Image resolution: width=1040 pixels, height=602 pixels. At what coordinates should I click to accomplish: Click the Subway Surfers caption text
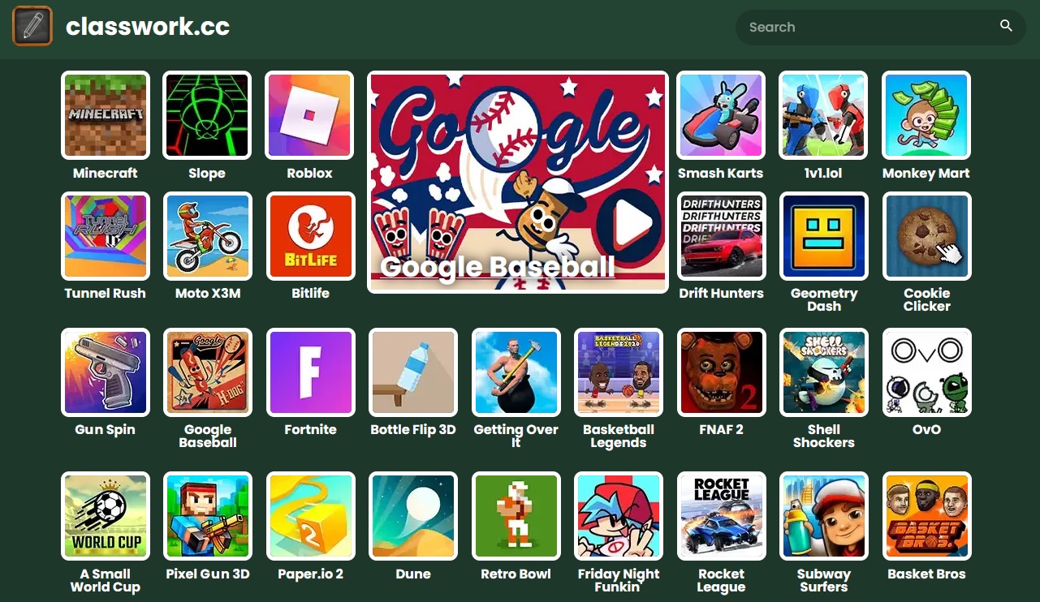click(x=824, y=580)
